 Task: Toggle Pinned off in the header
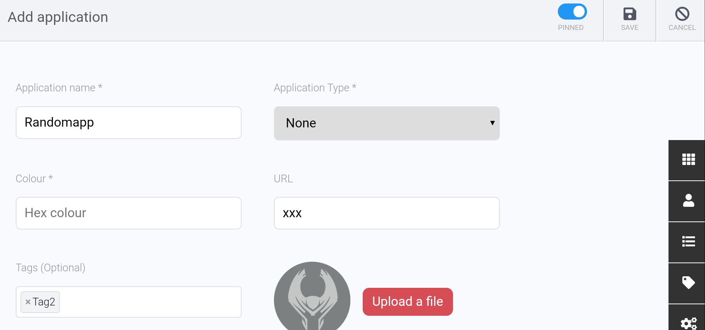click(572, 12)
